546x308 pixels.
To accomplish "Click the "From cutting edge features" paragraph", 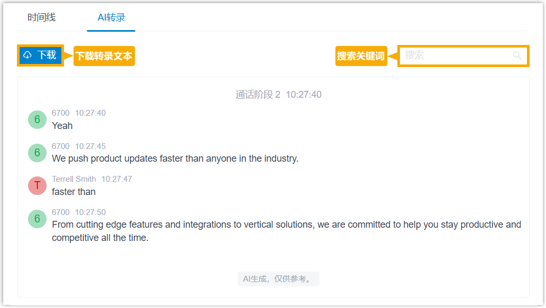I will tap(286, 231).
